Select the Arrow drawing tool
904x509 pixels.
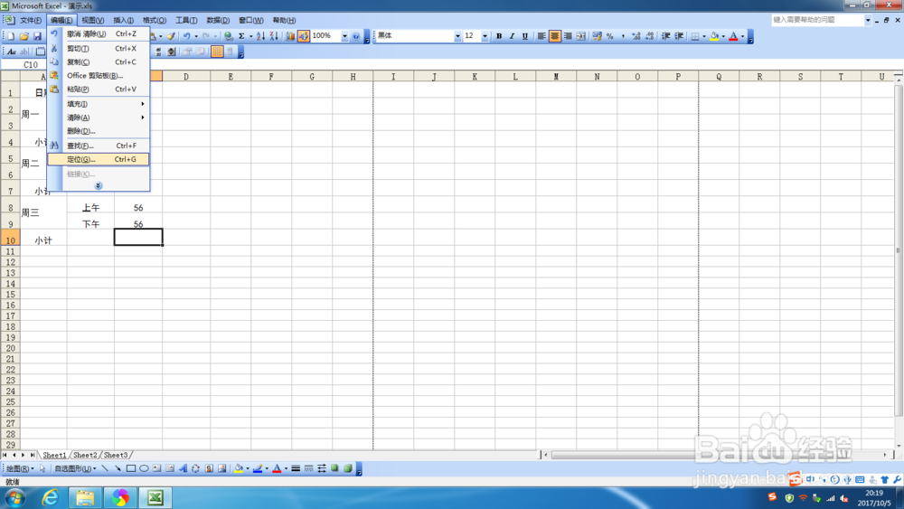coord(118,468)
